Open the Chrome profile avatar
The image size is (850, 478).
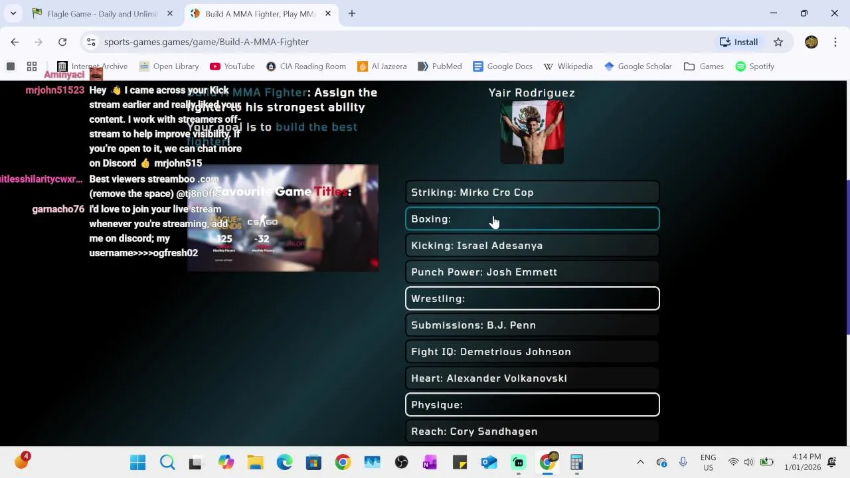pyautogui.click(x=811, y=42)
